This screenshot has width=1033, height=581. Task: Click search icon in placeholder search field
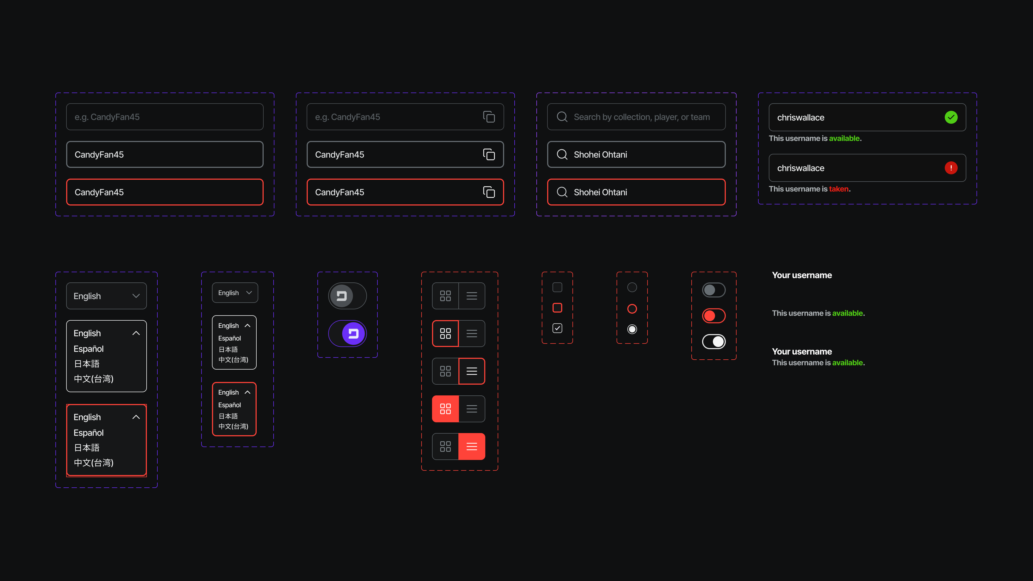(x=562, y=117)
